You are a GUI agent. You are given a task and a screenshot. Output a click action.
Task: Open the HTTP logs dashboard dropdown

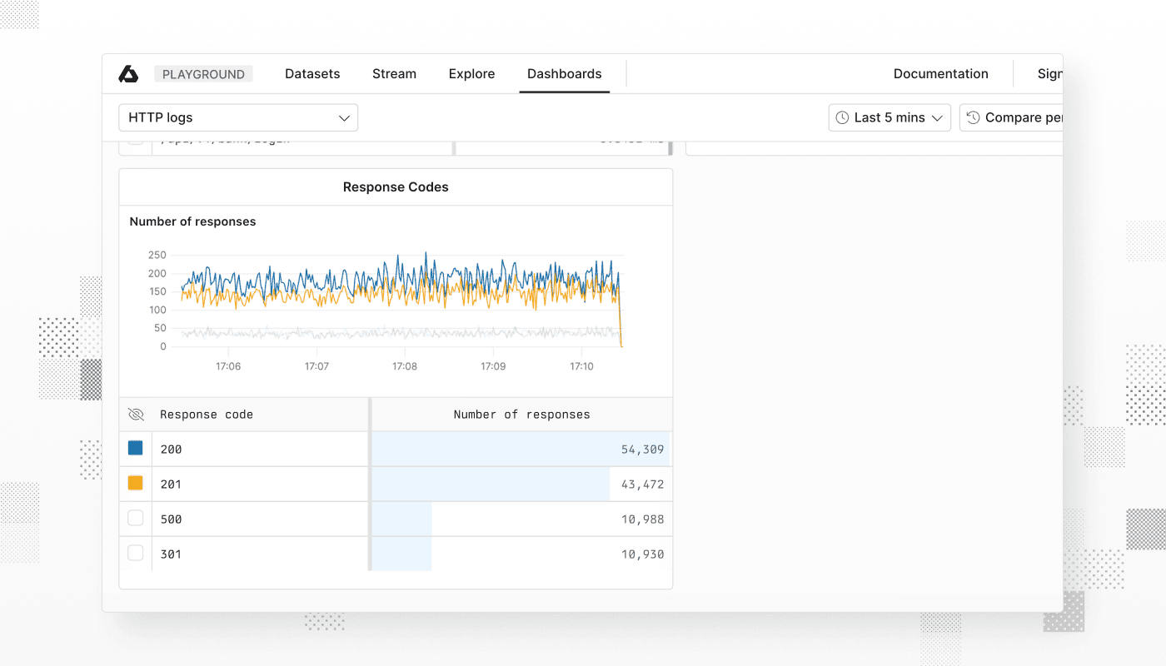(238, 118)
